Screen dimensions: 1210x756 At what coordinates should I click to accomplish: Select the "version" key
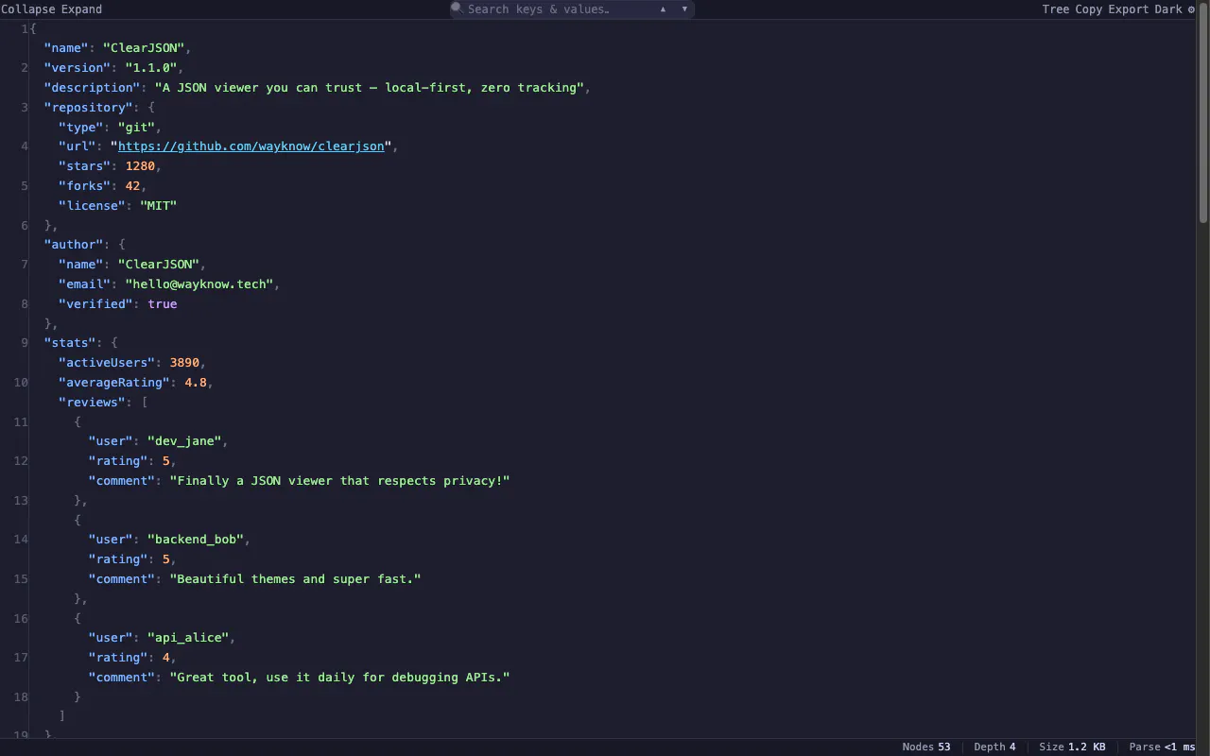point(78,68)
